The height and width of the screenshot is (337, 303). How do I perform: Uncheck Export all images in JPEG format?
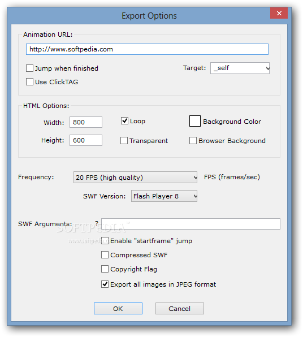pos(105,284)
